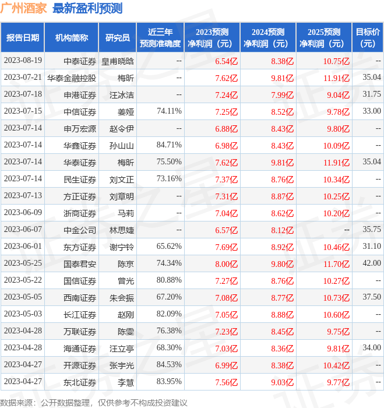Select the 报告日期 column header
The height and width of the screenshot is (408, 384).
point(22,38)
